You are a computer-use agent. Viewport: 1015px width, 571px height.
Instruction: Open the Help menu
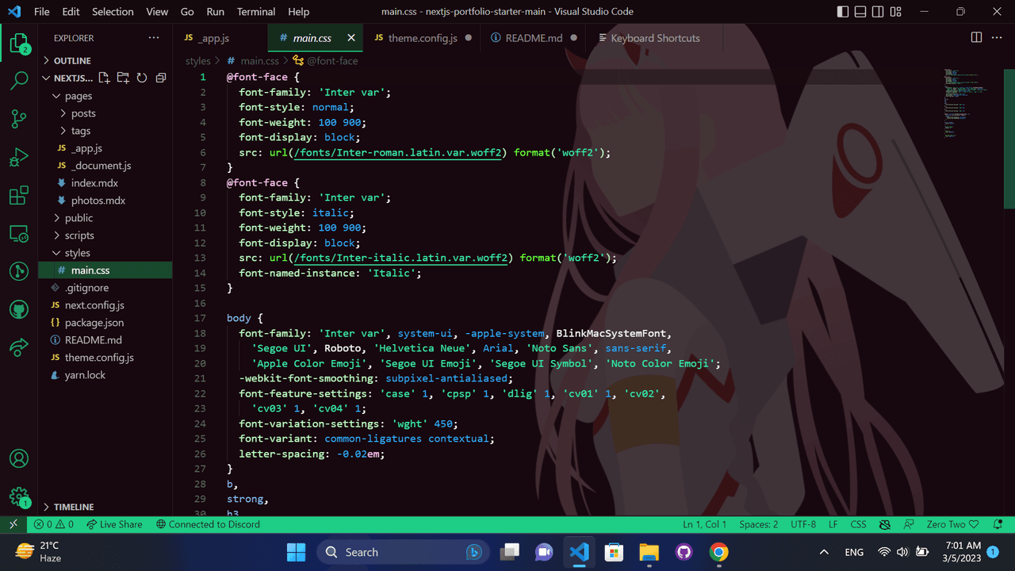(299, 12)
